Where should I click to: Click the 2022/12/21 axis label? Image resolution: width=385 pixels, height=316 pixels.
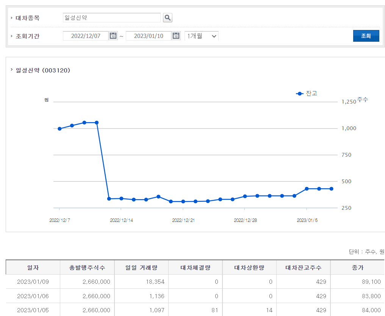[183, 220]
